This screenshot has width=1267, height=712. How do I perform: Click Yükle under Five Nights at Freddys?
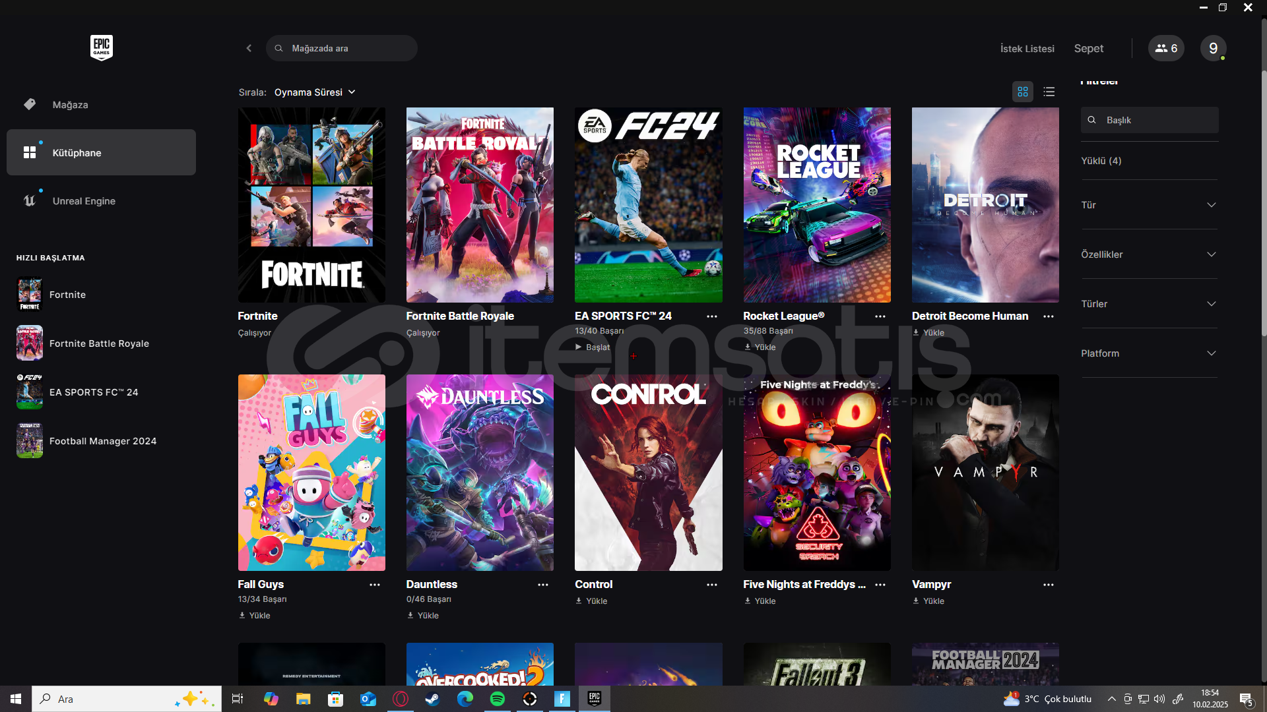(x=760, y=601)
